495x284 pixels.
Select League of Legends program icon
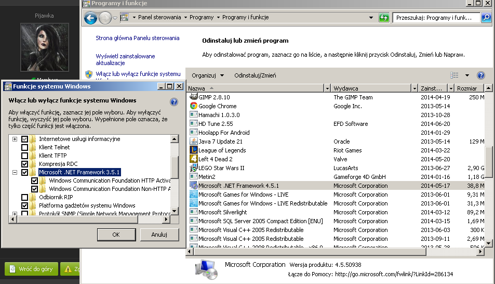click(194, 150)
